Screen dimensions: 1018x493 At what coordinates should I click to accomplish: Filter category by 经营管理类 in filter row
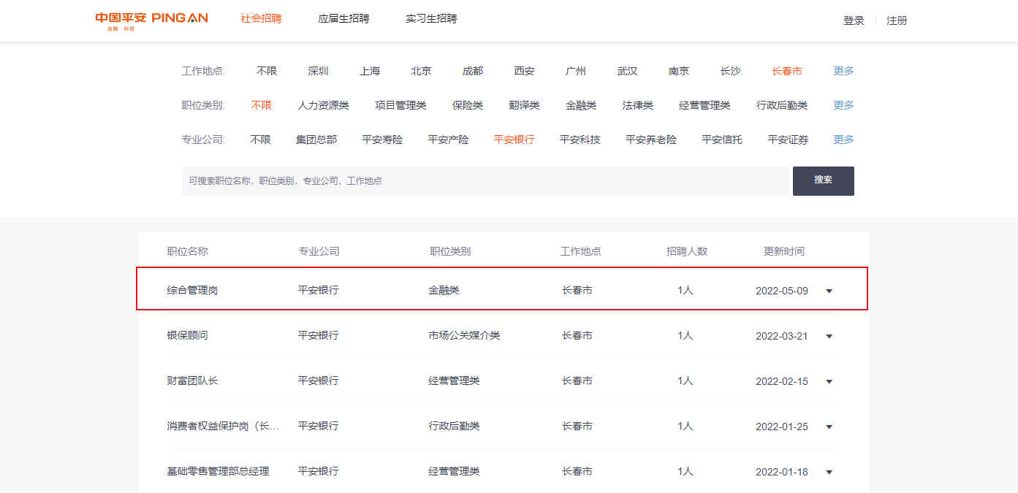704,105
